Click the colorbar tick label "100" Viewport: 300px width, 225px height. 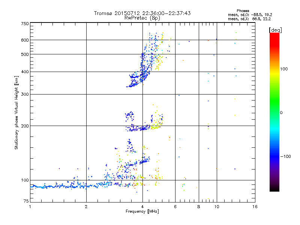click(284, 69)
